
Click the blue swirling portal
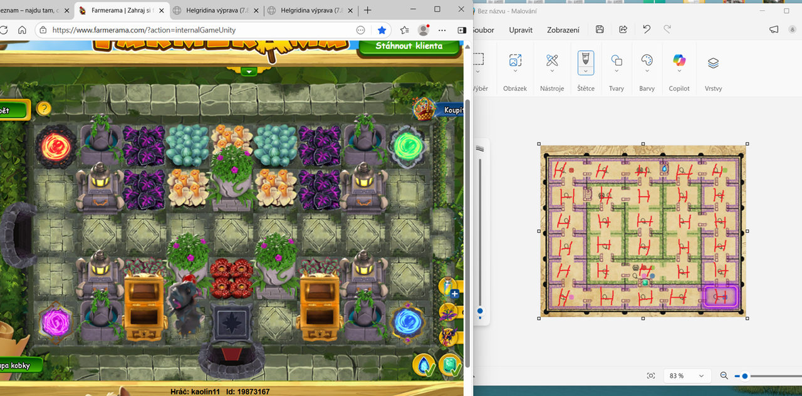pos(409,323)
